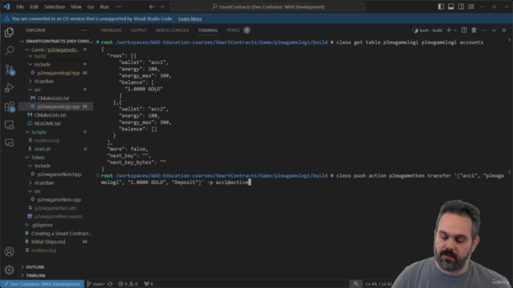The height and width of the screenshot is (288, 513).
Task: Select the Terminal tab
Action: tap(208, 30)
